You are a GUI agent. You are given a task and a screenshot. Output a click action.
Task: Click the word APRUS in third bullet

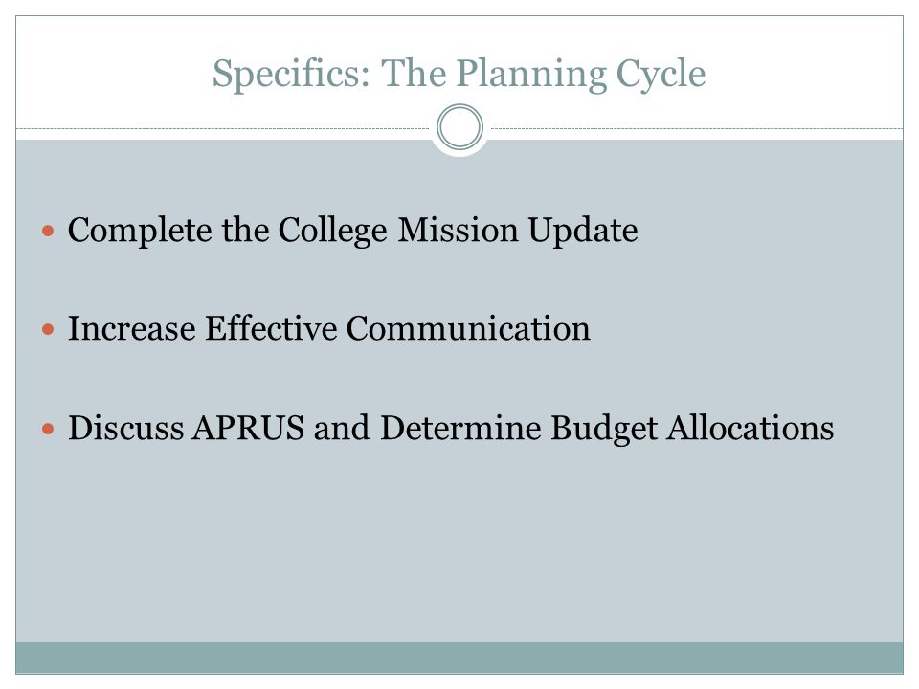coord(249,428)
